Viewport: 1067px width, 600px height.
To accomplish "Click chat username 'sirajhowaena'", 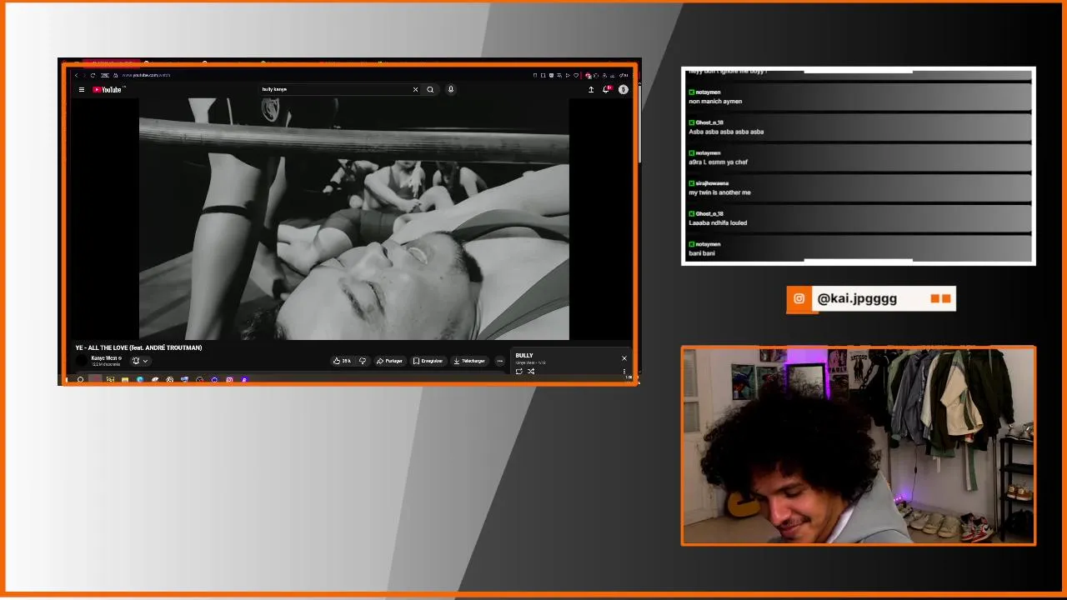I will click(712, 183).
